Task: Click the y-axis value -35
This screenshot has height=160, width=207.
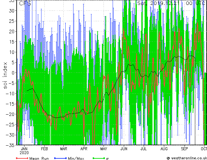Action: pos(10,145)
